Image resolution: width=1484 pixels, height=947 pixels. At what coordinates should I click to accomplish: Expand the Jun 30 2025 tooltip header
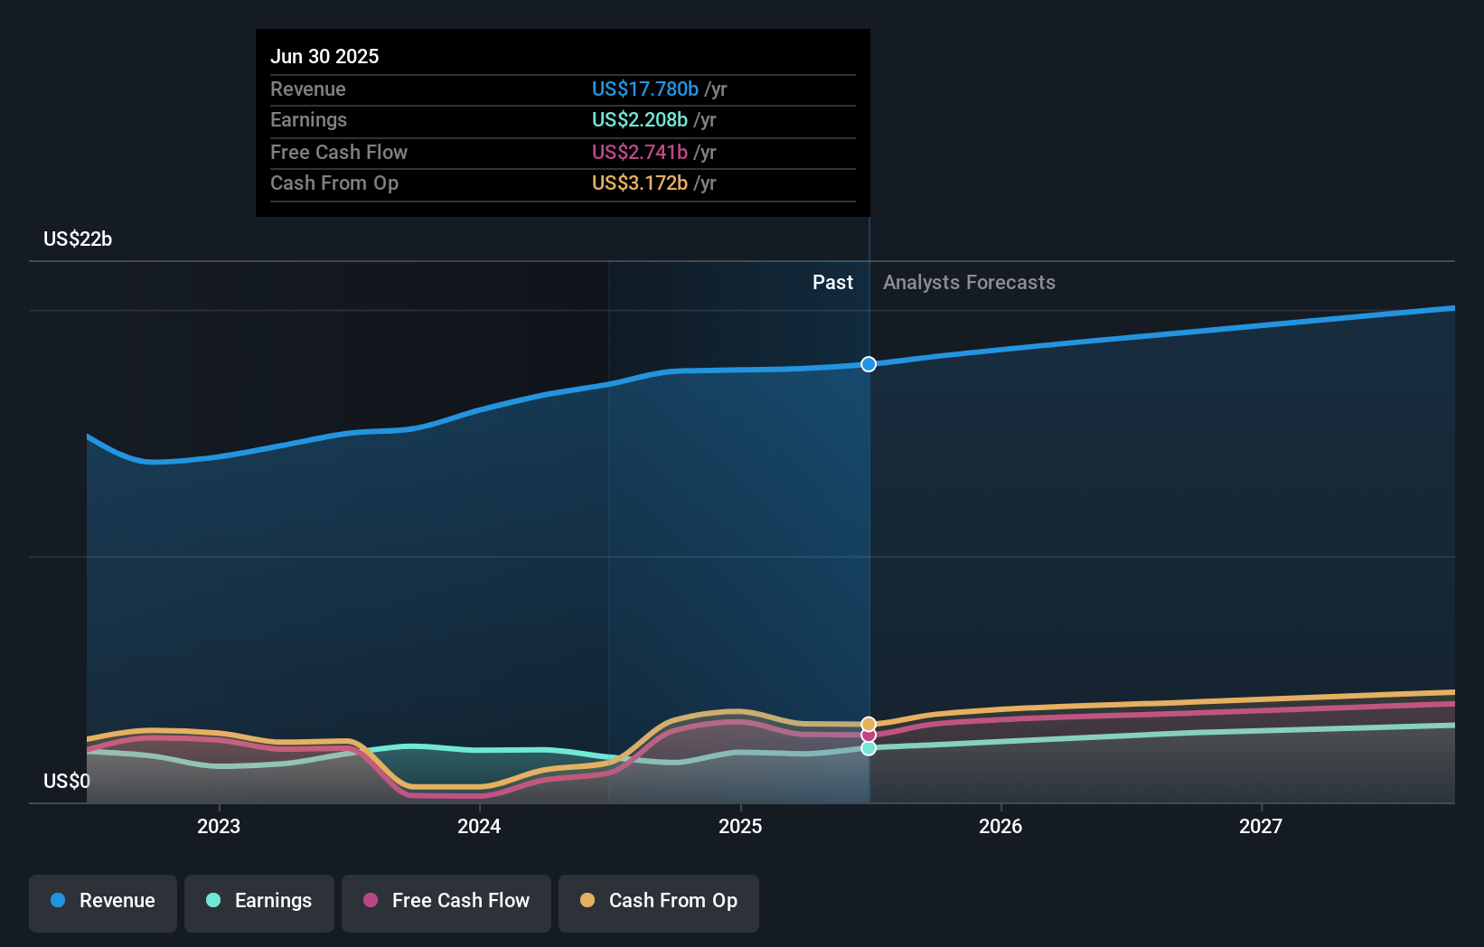324,56
